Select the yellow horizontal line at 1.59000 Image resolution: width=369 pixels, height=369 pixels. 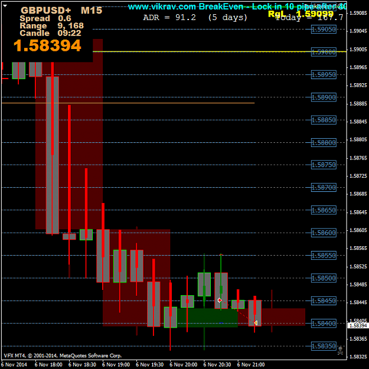click(x=219, y=51)
